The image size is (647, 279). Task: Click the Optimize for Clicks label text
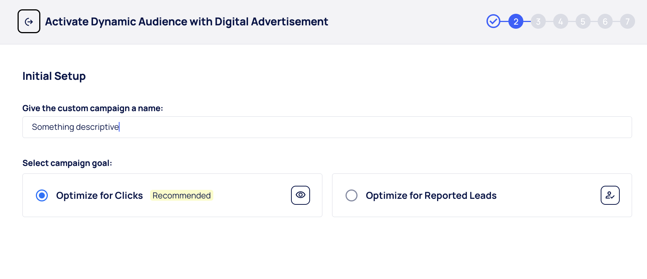pyautogui.click(x=99, y=195)
